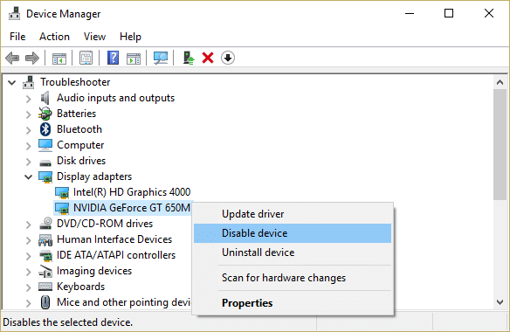Click the scrollbar down arrow
This screenshot has width=510, height=332.
[x=500, y=302]
